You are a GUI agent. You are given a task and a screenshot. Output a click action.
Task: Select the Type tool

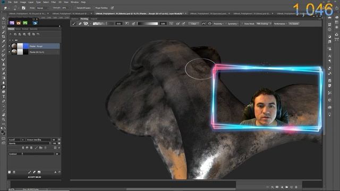4,97
